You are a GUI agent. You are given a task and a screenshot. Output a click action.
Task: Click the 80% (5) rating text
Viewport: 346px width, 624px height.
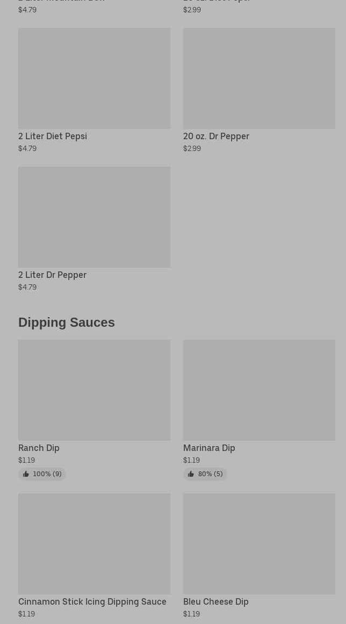[x=210, y=474]
